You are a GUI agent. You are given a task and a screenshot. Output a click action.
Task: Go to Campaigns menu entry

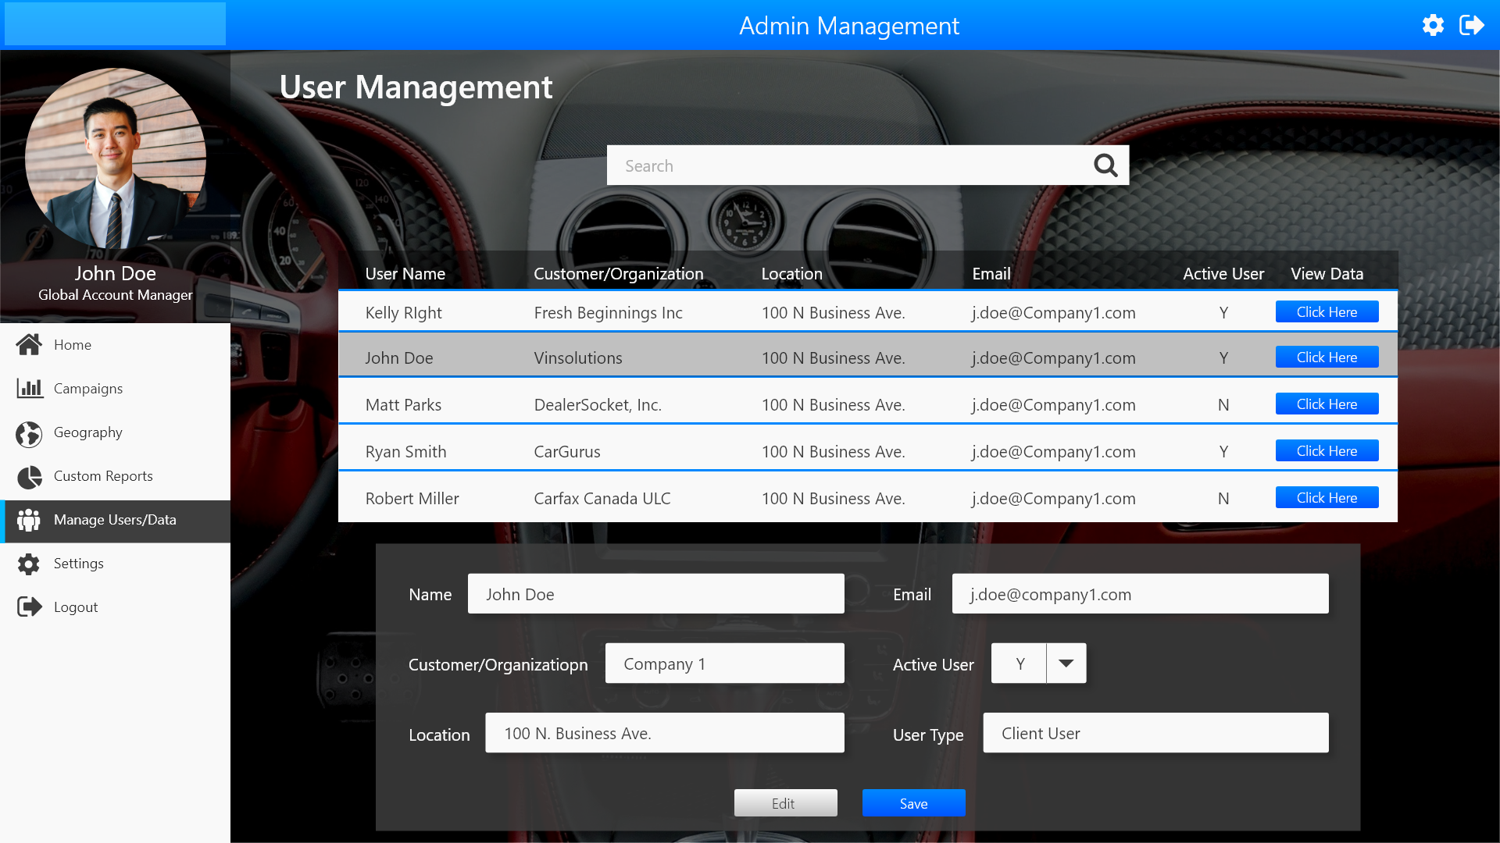click(88, 389)
